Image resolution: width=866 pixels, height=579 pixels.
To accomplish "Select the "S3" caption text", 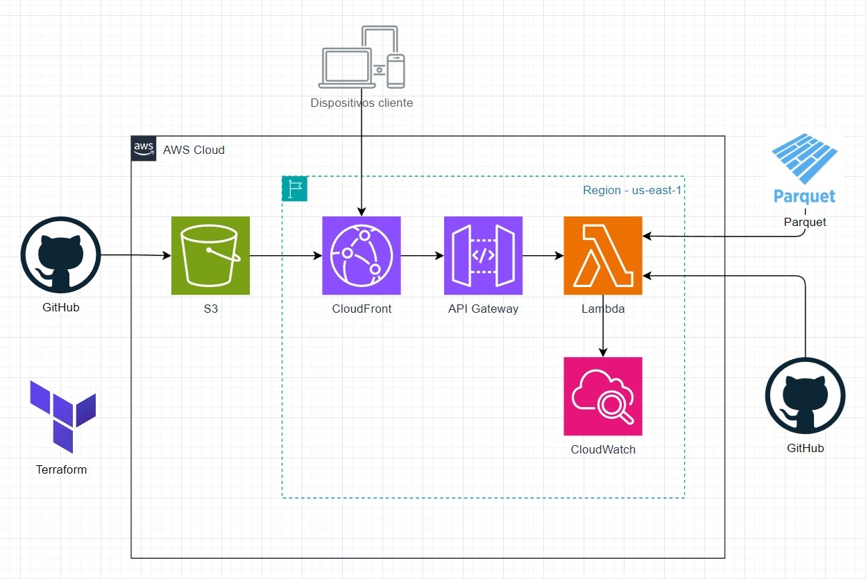I will click(x=211, y=309).
